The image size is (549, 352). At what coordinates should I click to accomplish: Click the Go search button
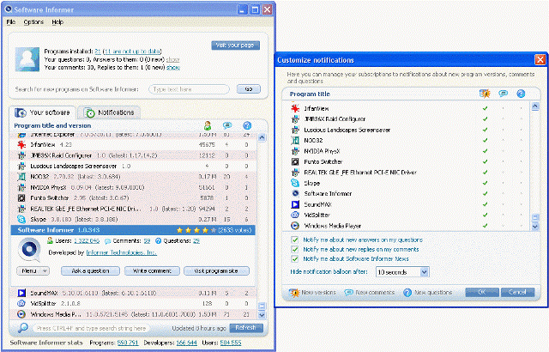point(249,89)
